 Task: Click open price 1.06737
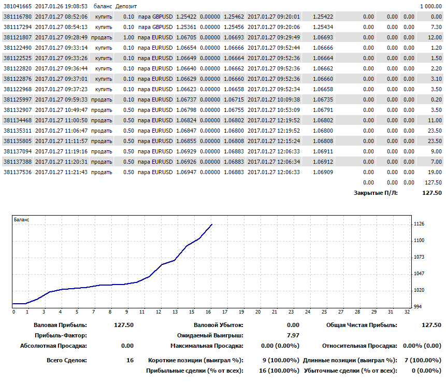(x=186, y=100)
